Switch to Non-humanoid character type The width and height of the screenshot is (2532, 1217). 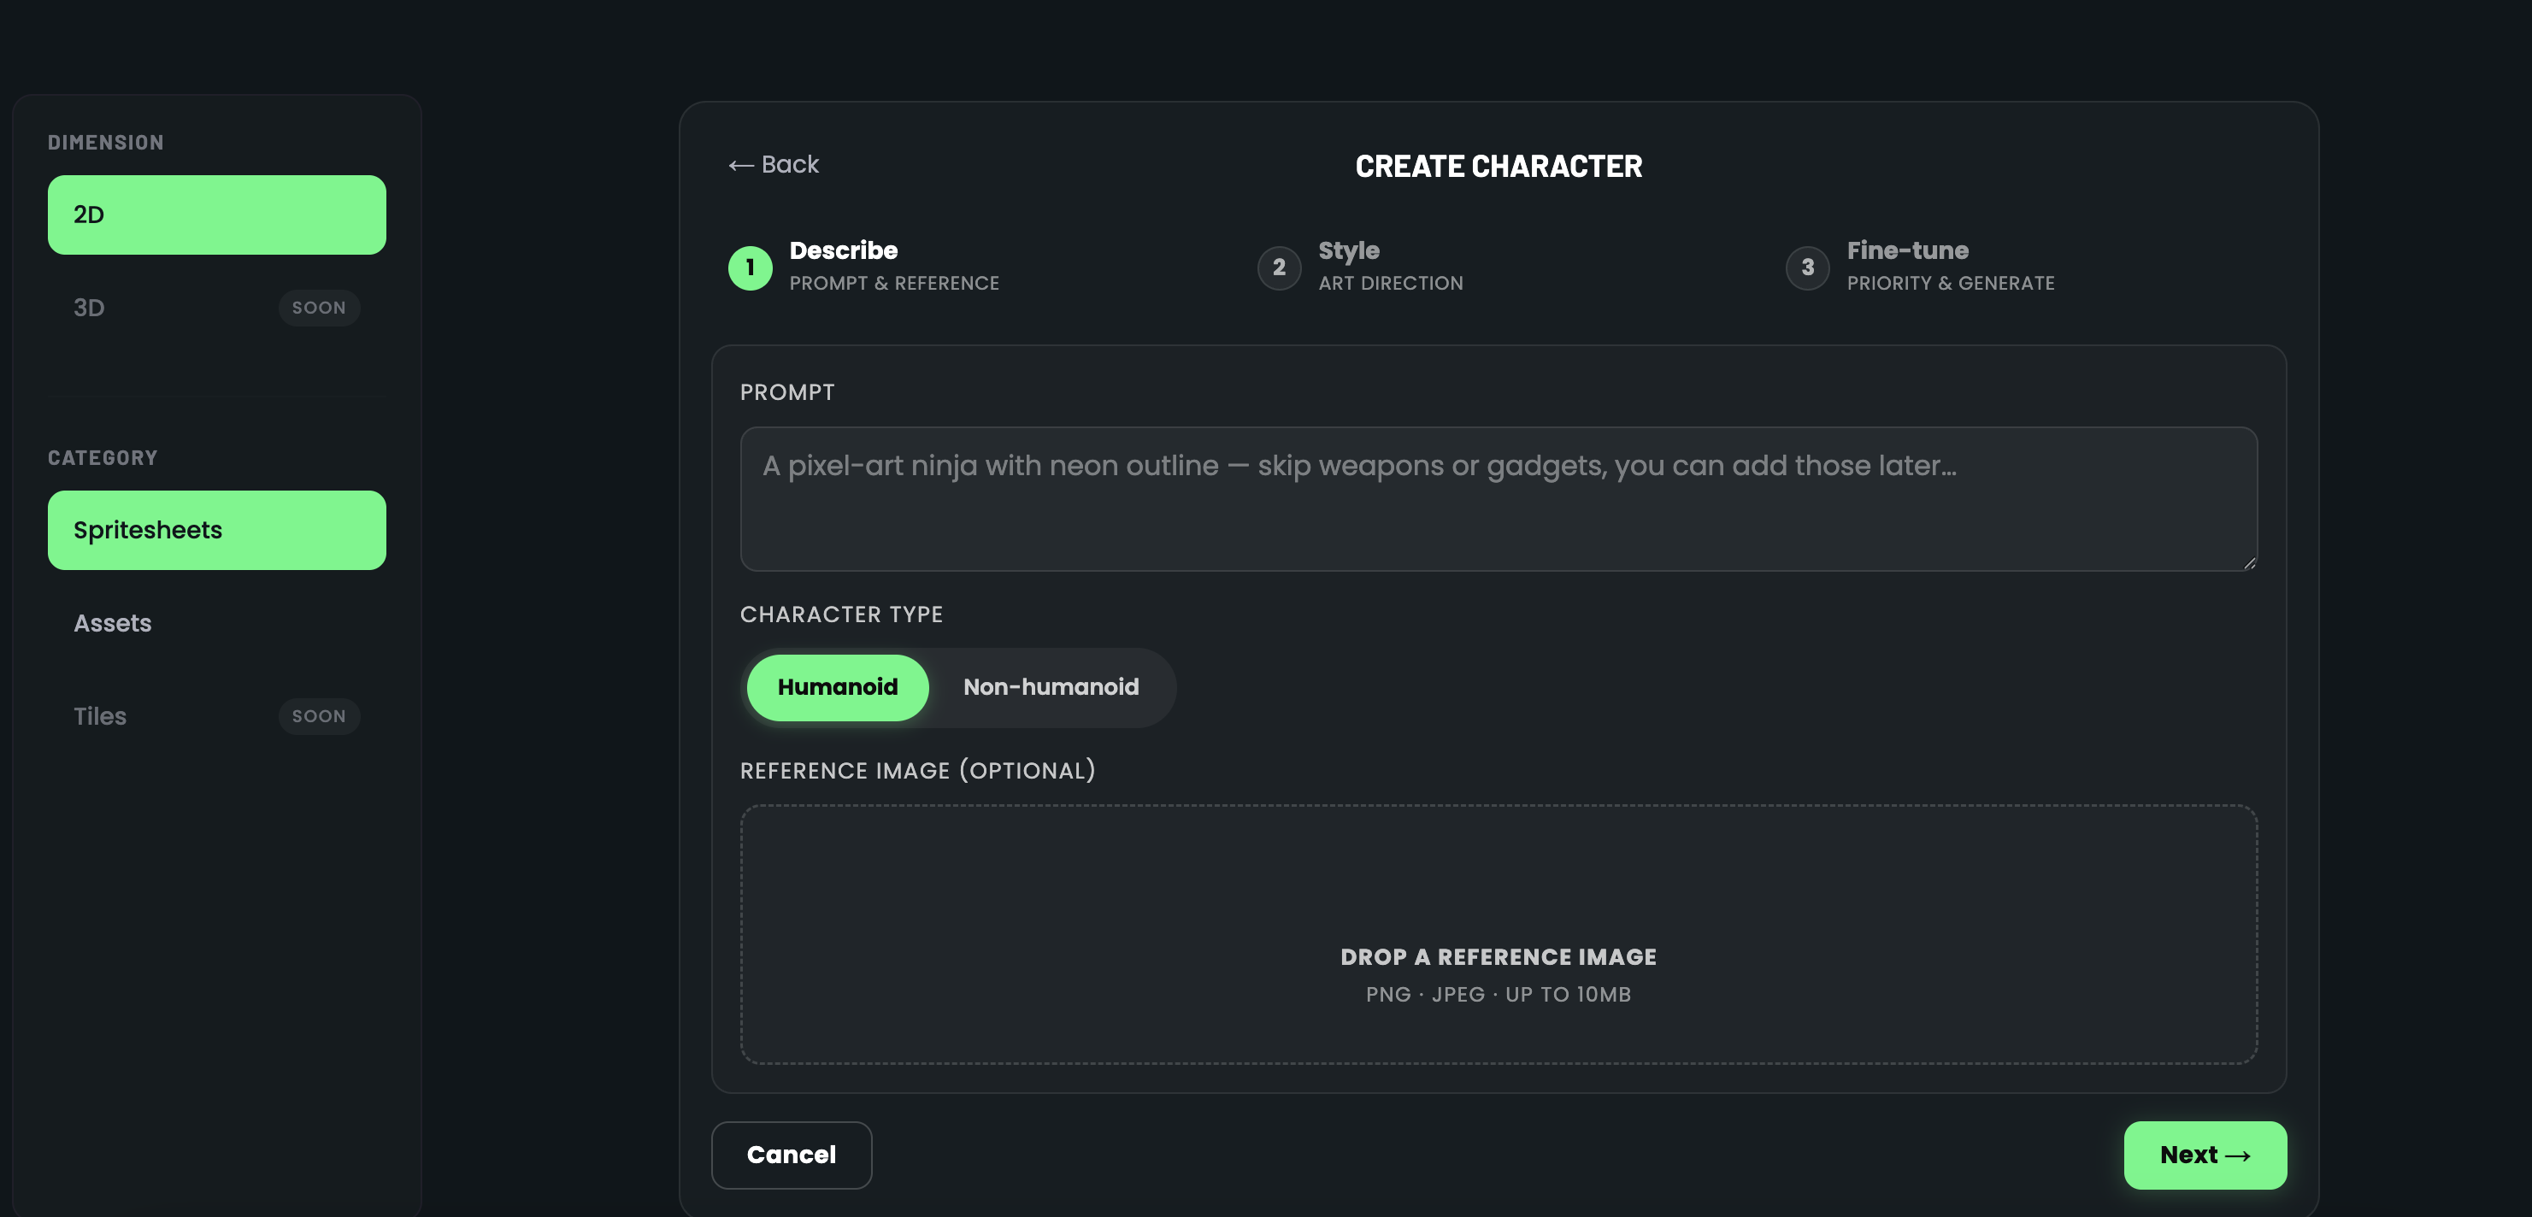[x=1051, y=687]
